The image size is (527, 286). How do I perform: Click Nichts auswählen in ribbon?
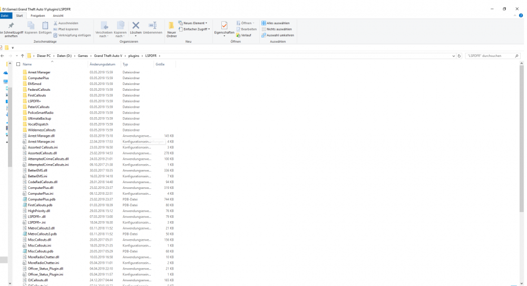tap(277, 29)
